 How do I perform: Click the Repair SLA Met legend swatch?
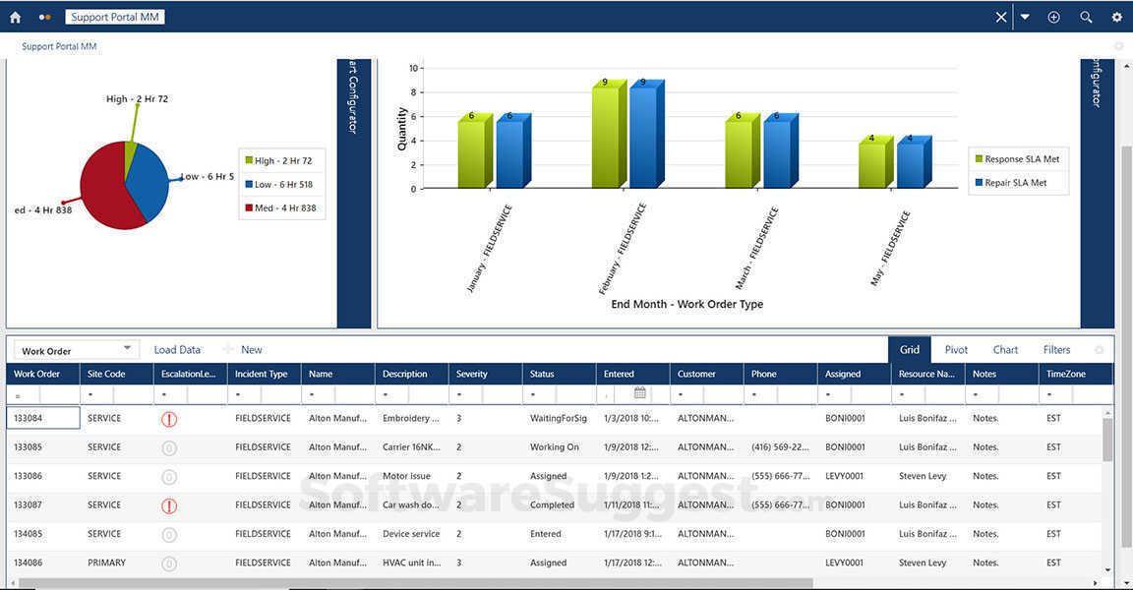980,183
